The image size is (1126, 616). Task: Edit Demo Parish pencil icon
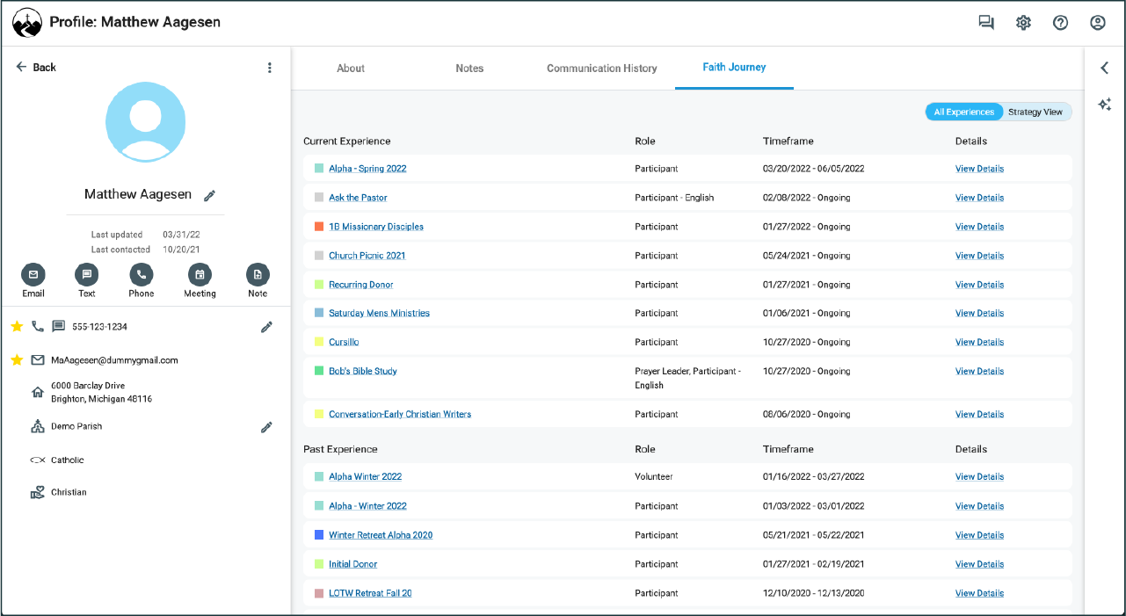(266, 427)
